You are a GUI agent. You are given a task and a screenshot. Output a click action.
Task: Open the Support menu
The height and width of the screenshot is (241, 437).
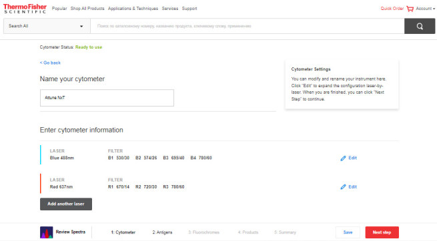tap(189, 9)
